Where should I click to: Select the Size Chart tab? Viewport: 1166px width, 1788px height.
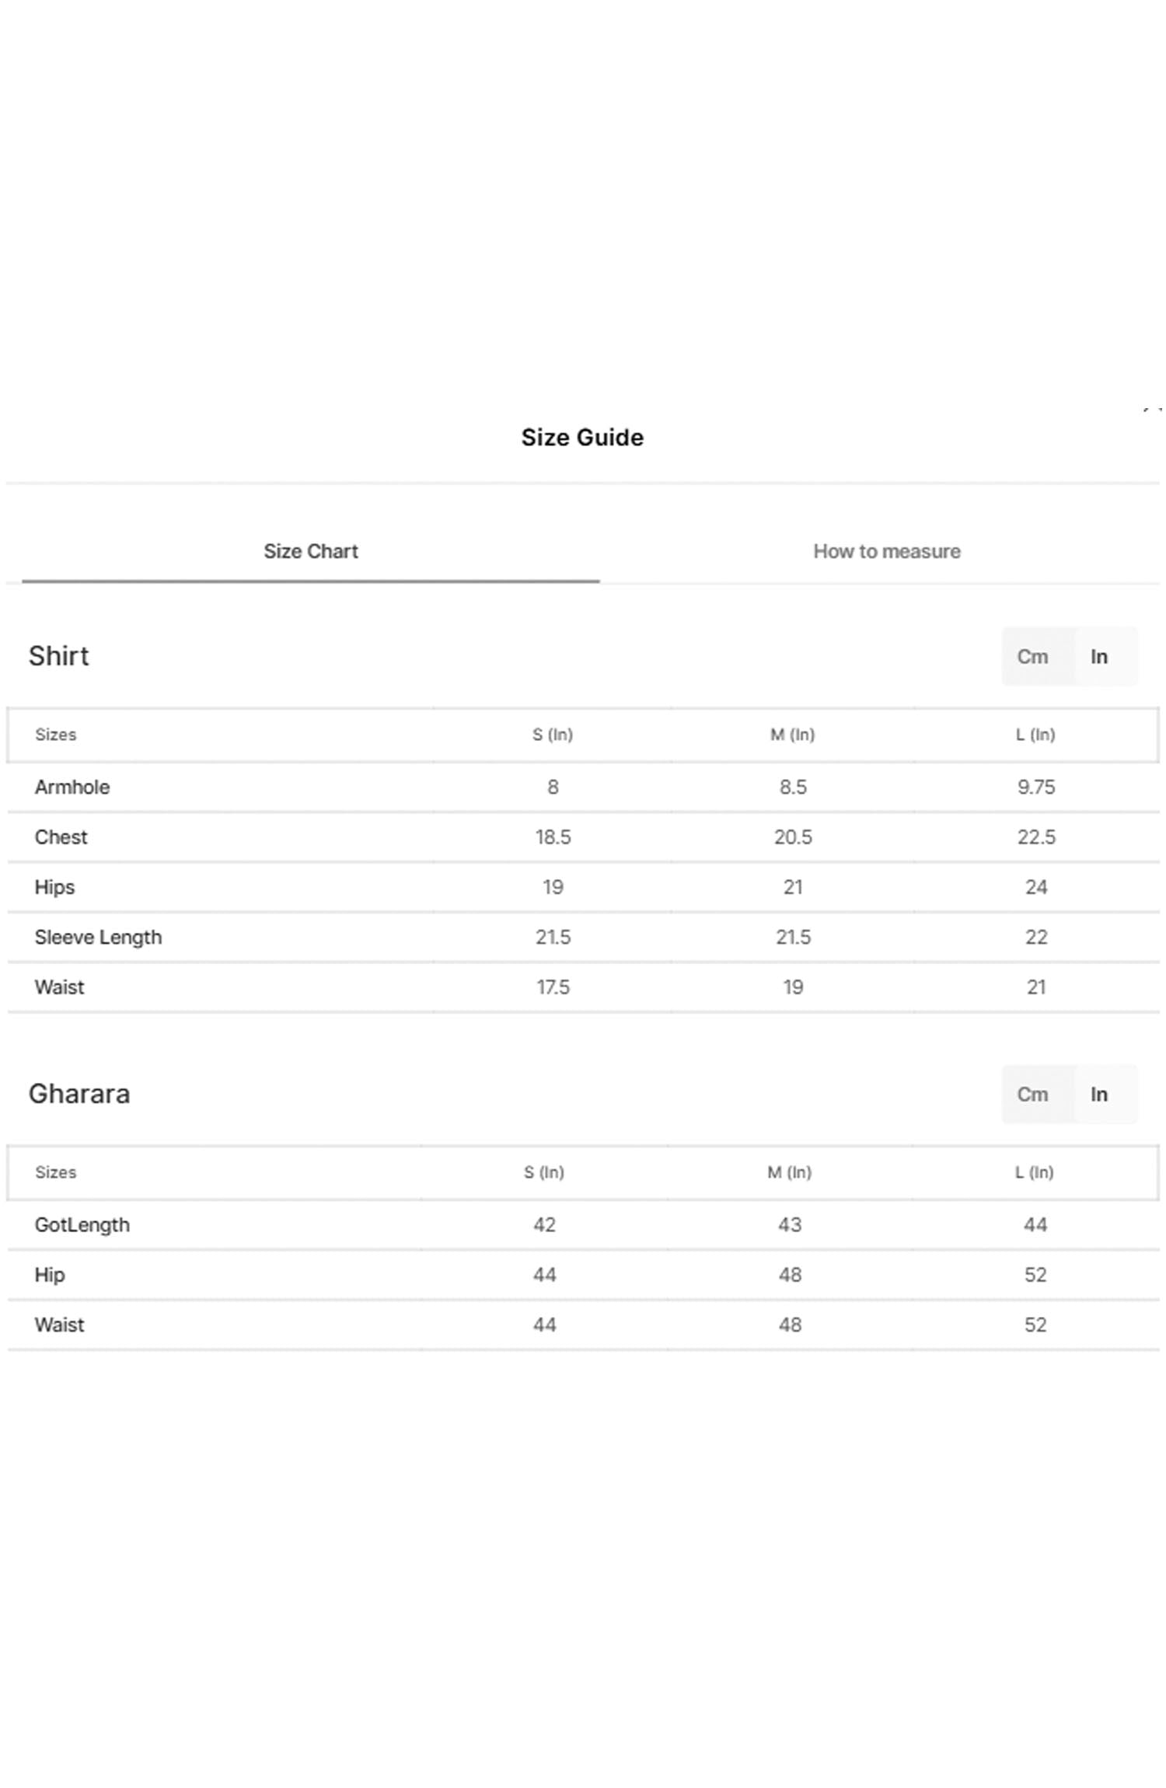click(310, 551)
